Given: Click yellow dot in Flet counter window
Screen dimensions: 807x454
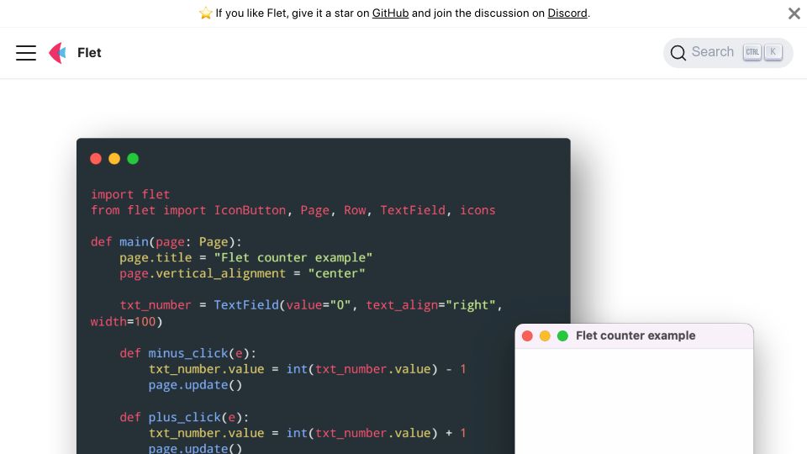Looking at the screenshot, I should (x=545, y=336).
